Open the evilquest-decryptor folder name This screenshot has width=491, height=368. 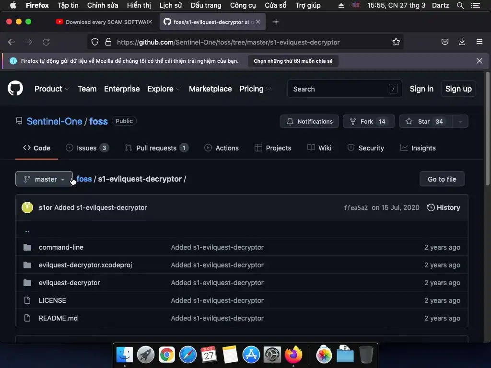tap(70, 283)
